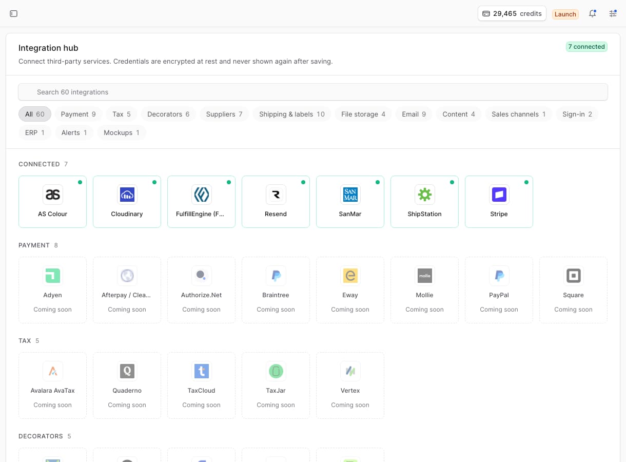Filter by Sales channels category

click(519, 114)
